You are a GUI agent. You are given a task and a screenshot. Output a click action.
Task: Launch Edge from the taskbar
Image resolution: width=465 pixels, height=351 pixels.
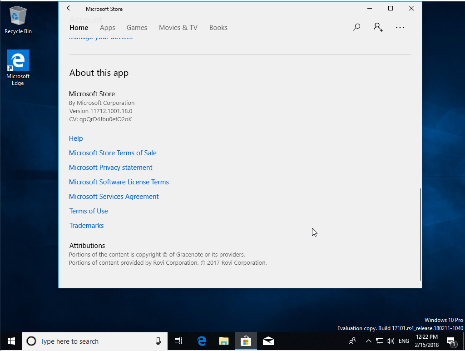[202, 341]
